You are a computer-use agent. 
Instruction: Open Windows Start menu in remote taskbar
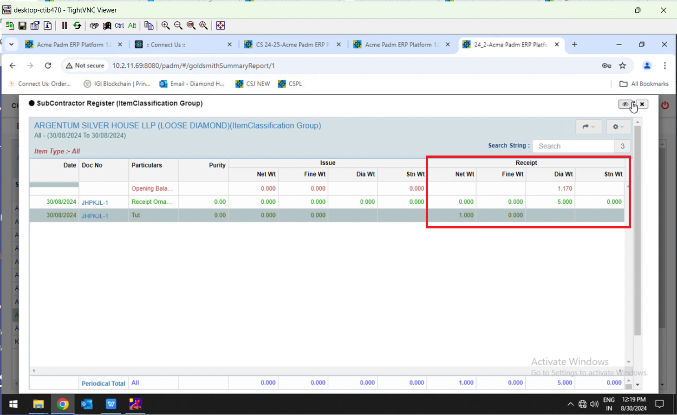tap(13, 404)
